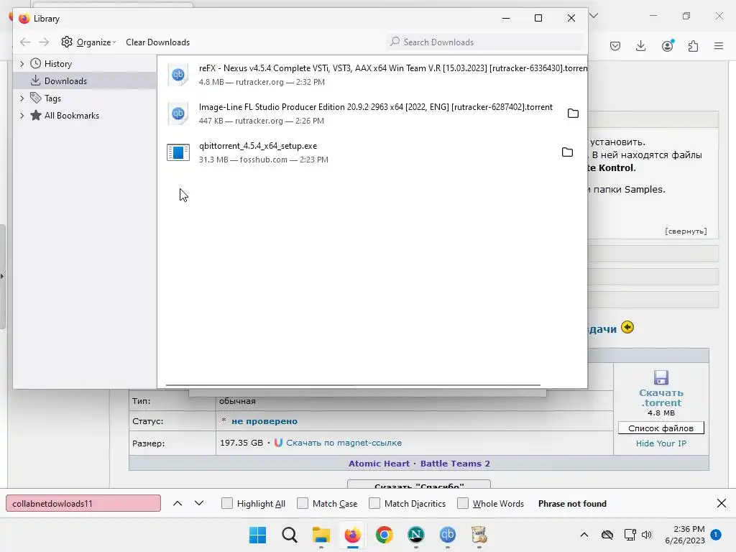Expand the All Bookmarks tree node
This screenshot has height=552, width=736.
point(22,116)
